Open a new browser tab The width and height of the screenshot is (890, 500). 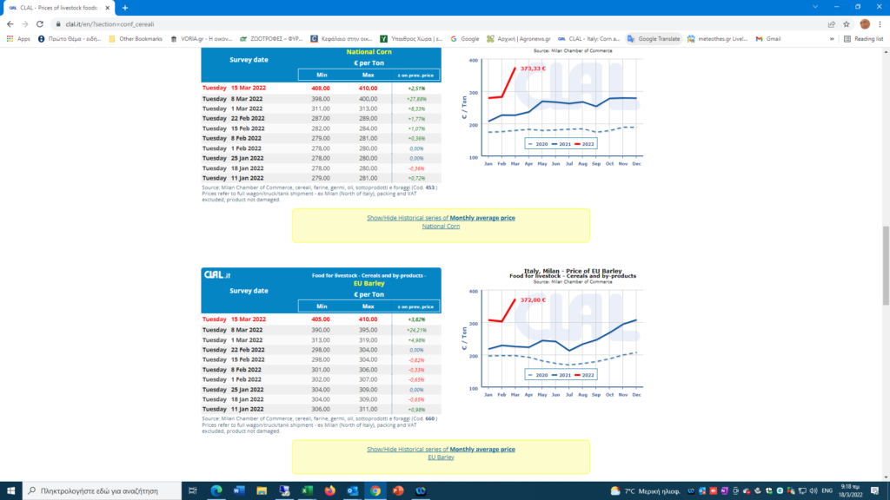coord(125,8)
